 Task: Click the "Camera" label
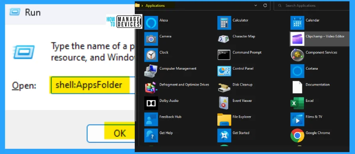tap(165, 36)
